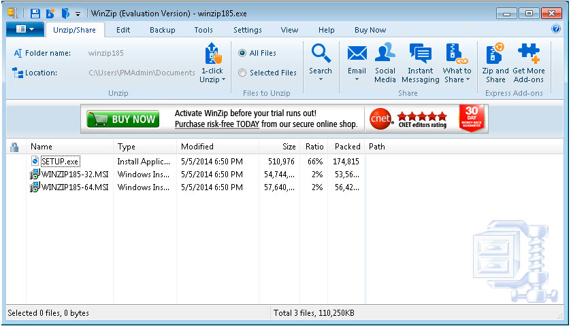This screenshot has height=326, width=571.
Task: Open the Settings ribbon tab
Action: pyautogui.click(x=247, y=30)
